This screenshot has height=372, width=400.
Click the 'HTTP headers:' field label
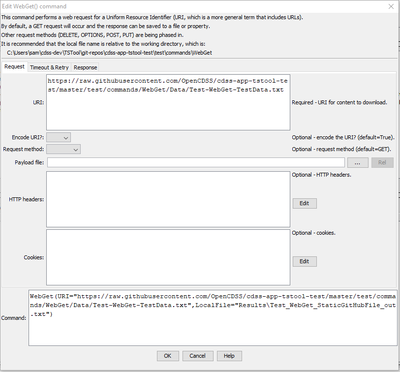tap(26, 199)
